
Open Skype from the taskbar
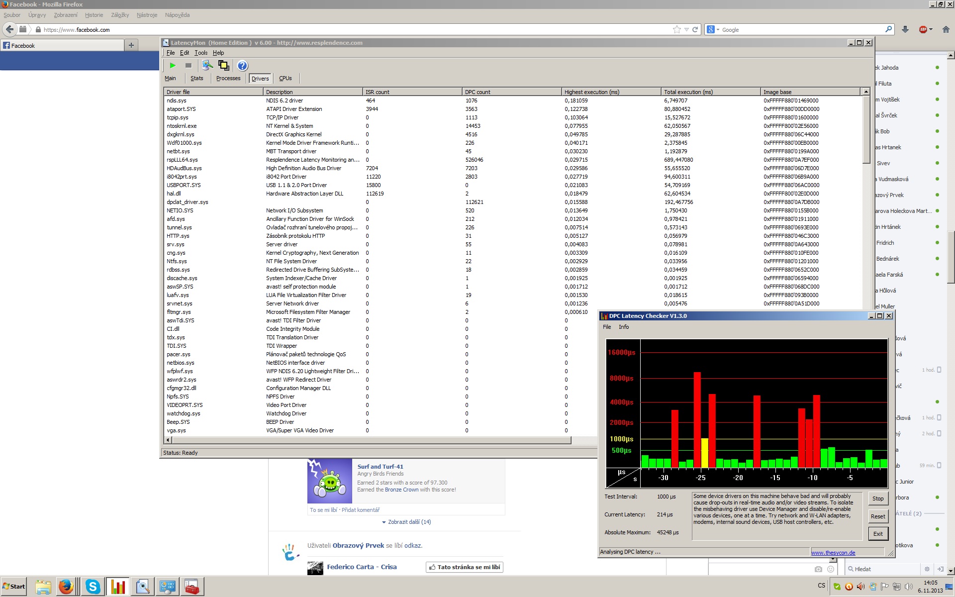coord(93,587)
